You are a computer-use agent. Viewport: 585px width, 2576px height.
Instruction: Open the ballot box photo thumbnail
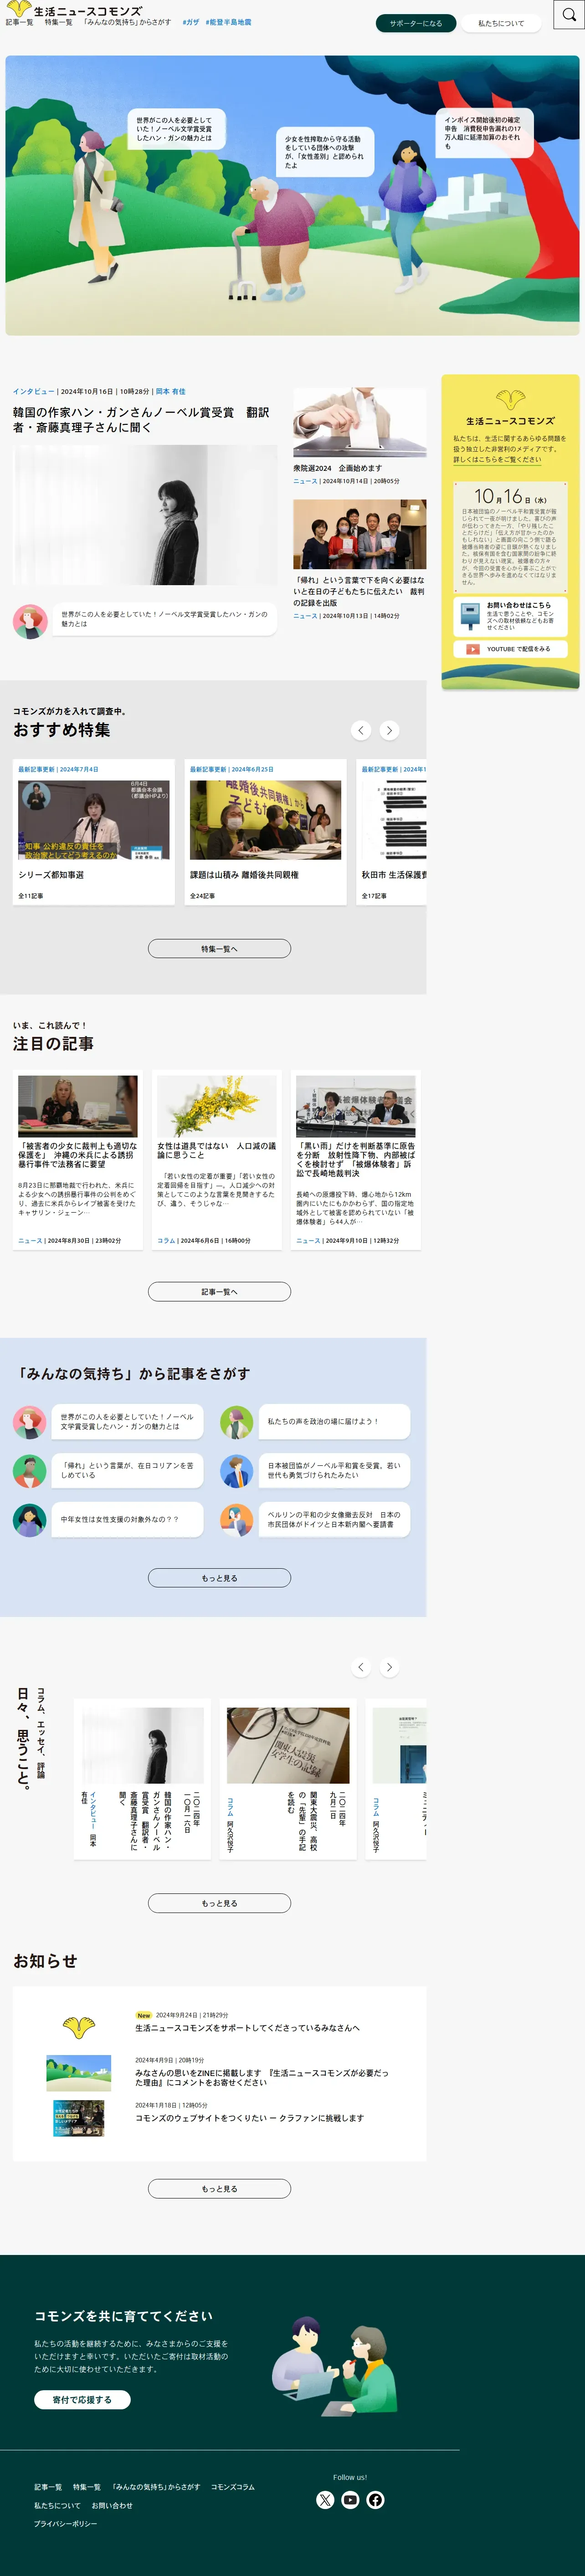[360, 422]
